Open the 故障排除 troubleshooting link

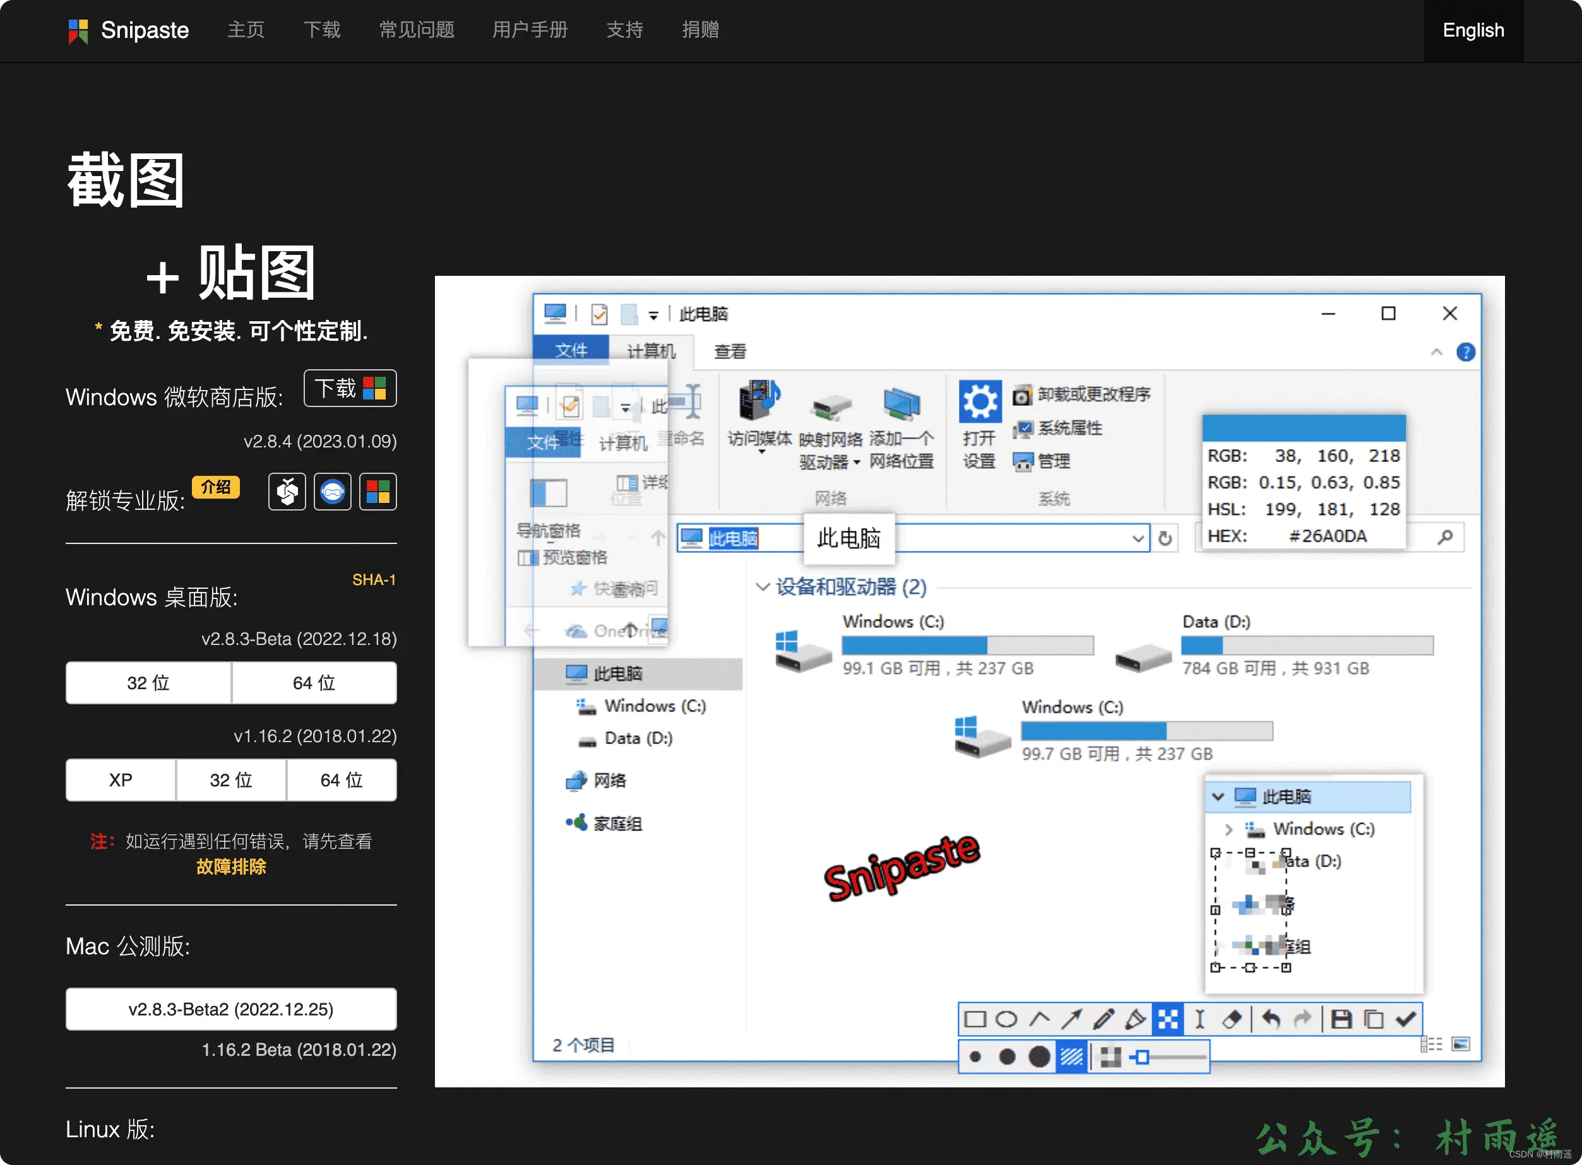(230, 866)
